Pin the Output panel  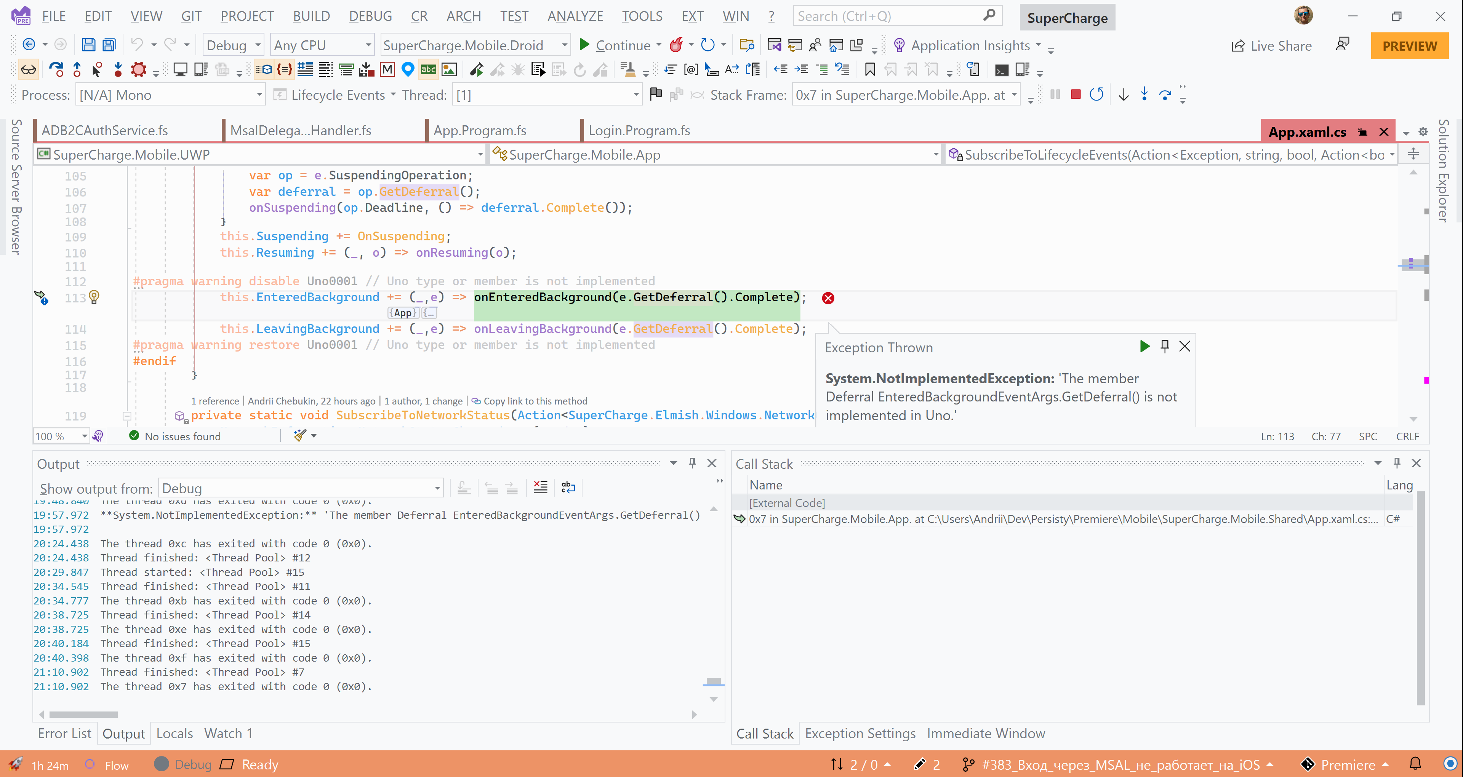pyautogui.click(x=692, y=463)
